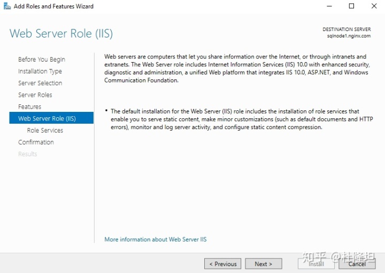Close the wizard window
The width and height of the screenshot is (385, 273).
(374, 6)
